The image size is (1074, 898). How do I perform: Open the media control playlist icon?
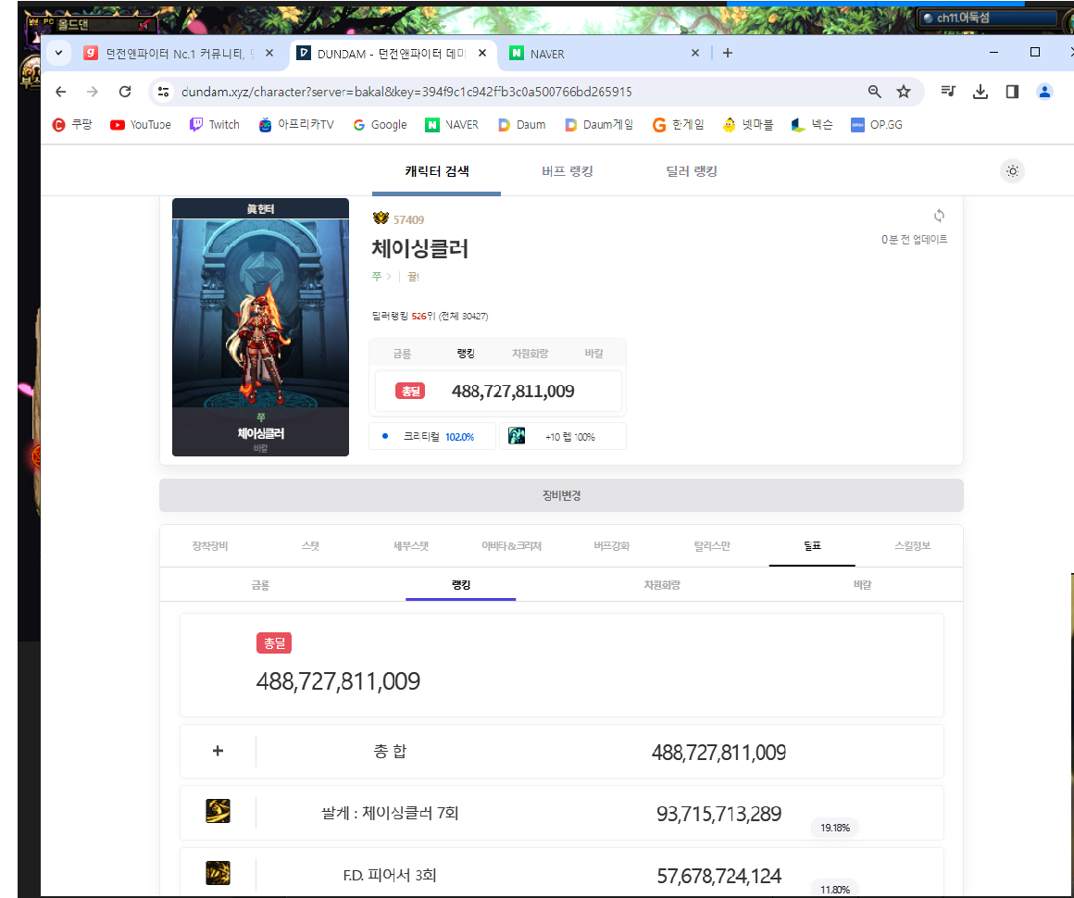tap(948, 92)
